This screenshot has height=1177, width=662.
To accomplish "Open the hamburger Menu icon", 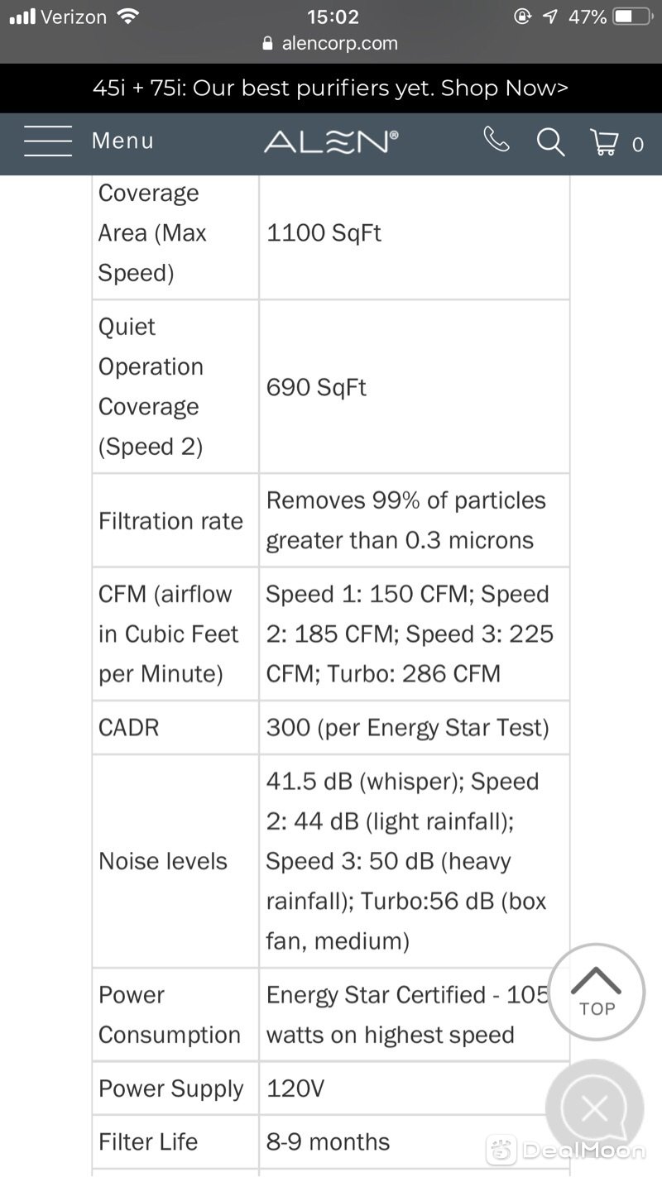I will 48,141.
